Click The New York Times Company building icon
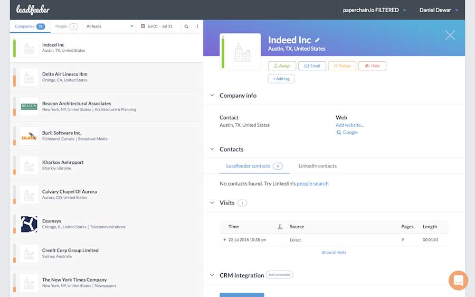Image resolution: width=475 pixels, height=297 pixels. tap(29, 283)
